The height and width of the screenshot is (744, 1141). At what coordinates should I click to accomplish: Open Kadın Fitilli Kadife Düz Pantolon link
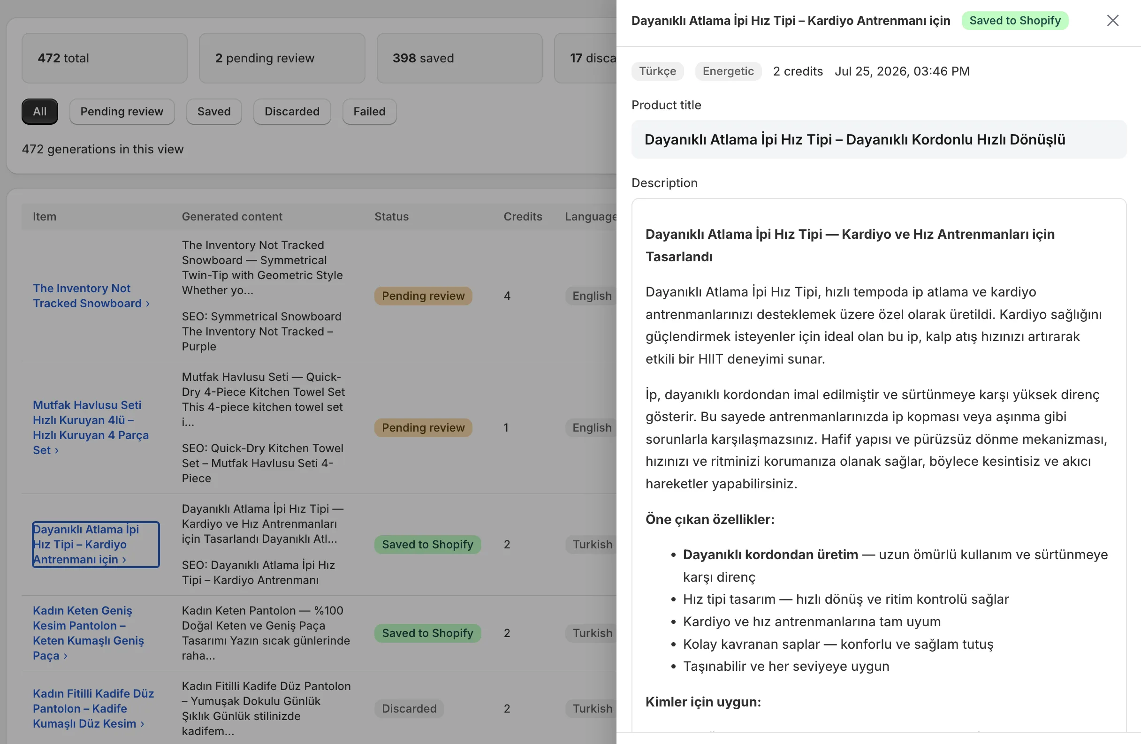pyautogui.click(x=93, y=708)
